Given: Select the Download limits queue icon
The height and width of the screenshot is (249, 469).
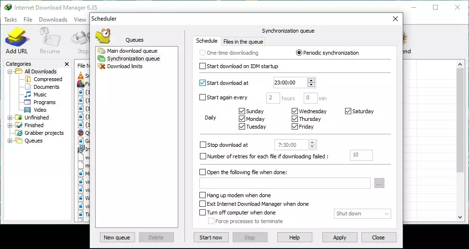Looking at the screenshot, I should [101, 66].
